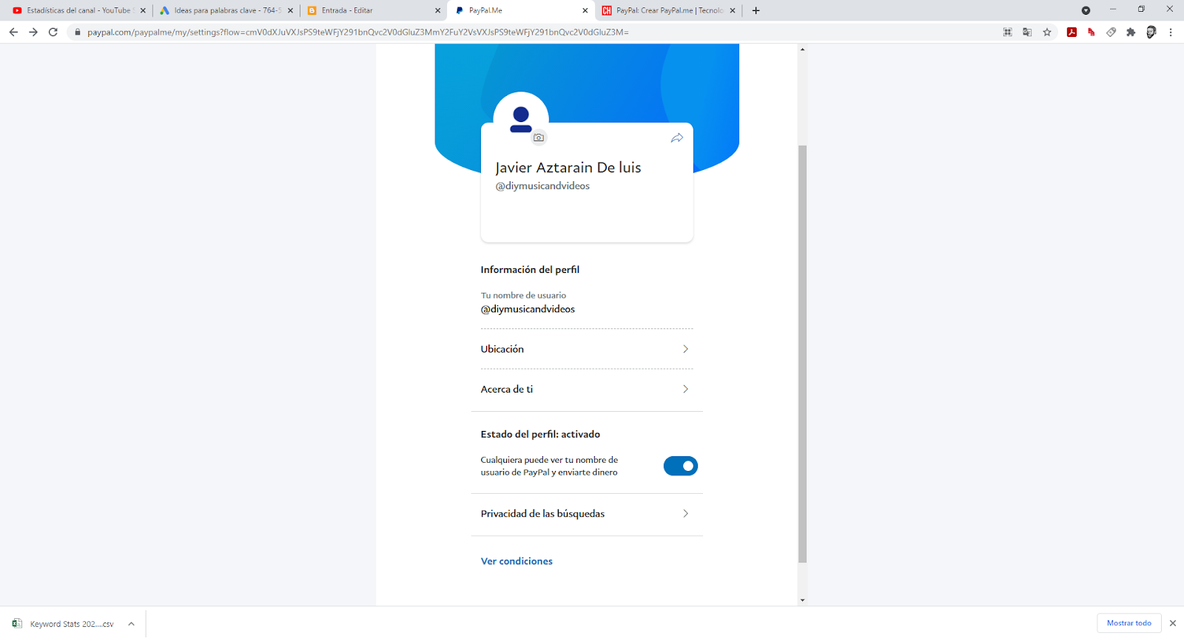Close the Entrada - Editar tab
This screenshot has height=641, width=1184.
point(437,10)
